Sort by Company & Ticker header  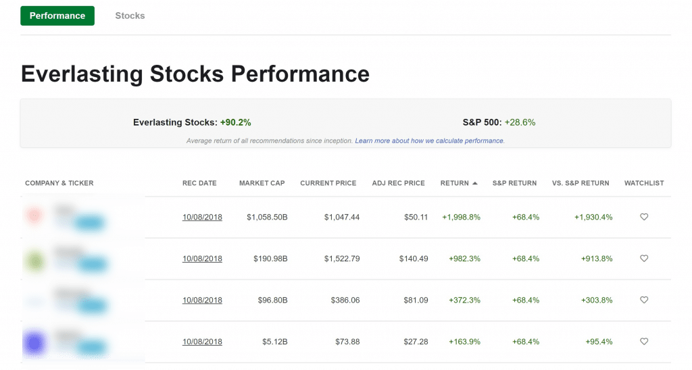tap(59, 183)
